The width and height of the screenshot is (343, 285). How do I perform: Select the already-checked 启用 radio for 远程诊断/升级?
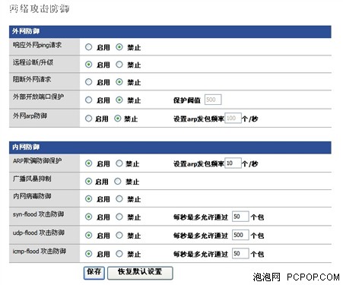pos(88,65)
